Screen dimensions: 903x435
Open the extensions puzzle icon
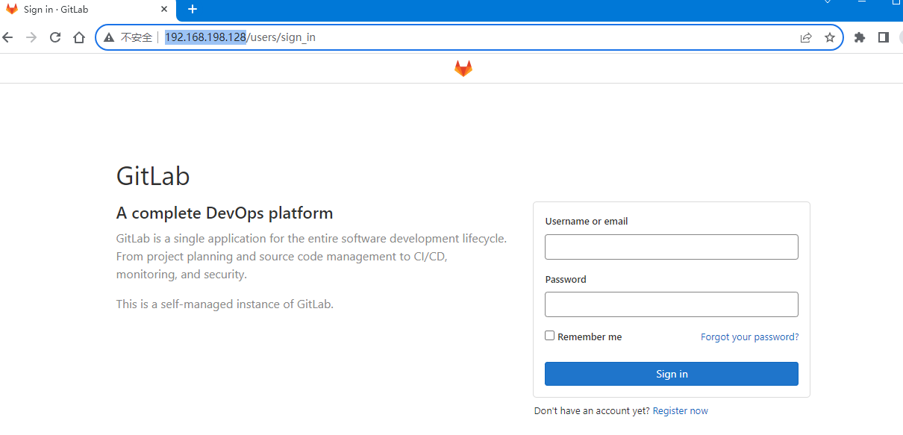click(x=860, y=37)
